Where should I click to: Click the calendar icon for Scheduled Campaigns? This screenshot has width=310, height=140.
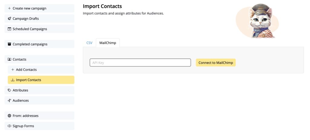pyautogui.click(x=9, y=29)
